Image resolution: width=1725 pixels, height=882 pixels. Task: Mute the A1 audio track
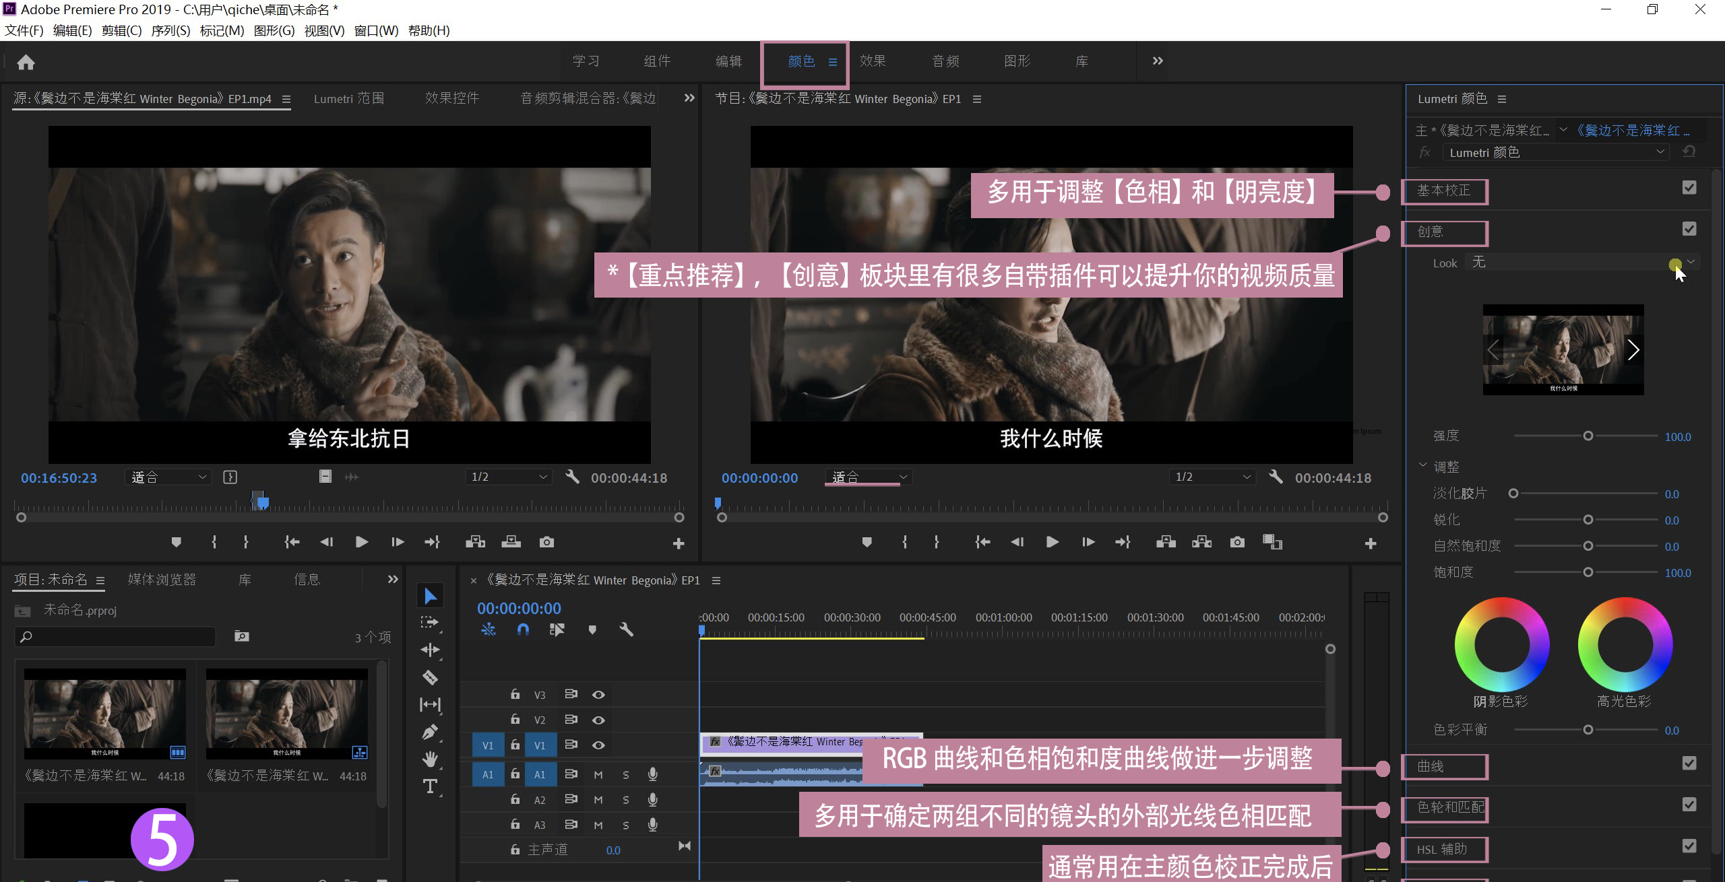[x=598, y=775]
